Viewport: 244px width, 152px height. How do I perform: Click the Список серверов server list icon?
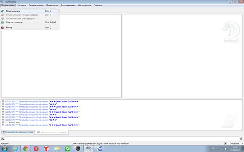pos(2,22)
